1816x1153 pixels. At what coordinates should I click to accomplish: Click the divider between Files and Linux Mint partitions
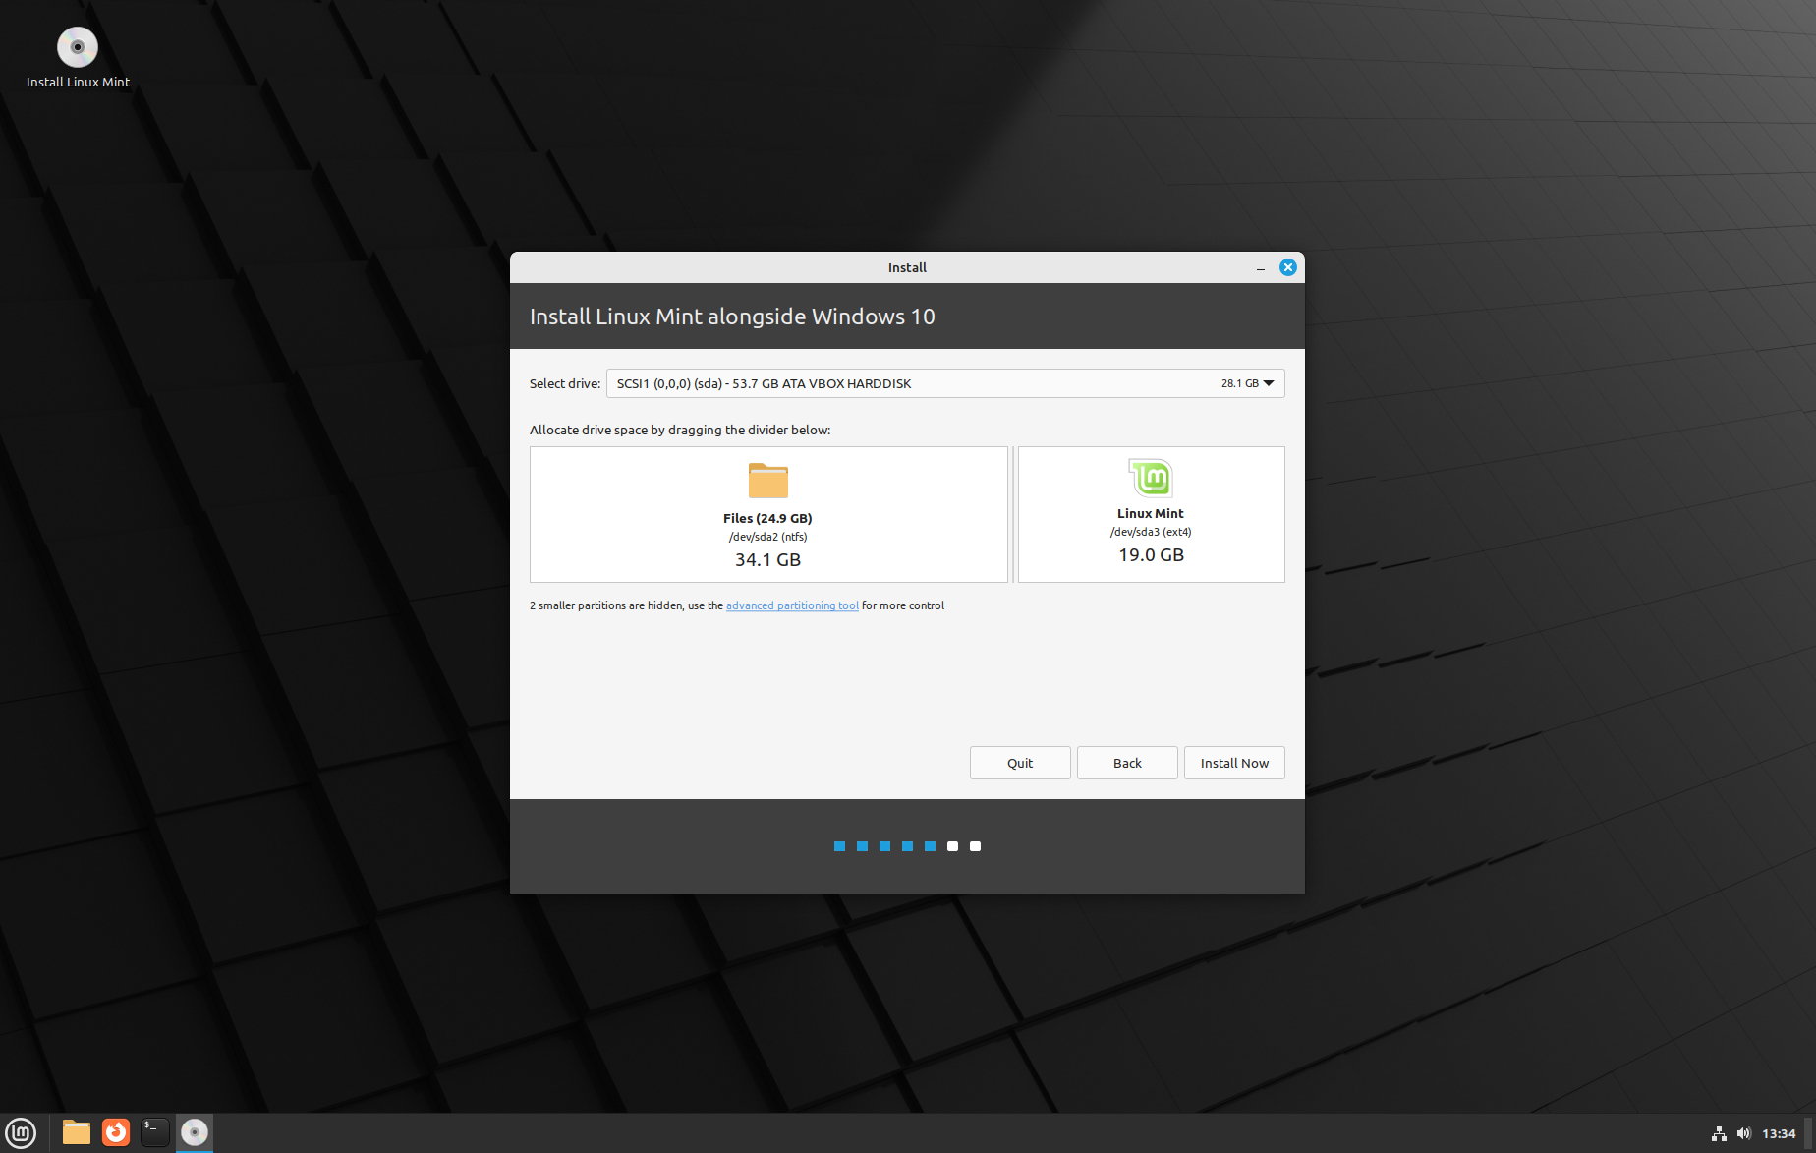tap(1012, 514)
